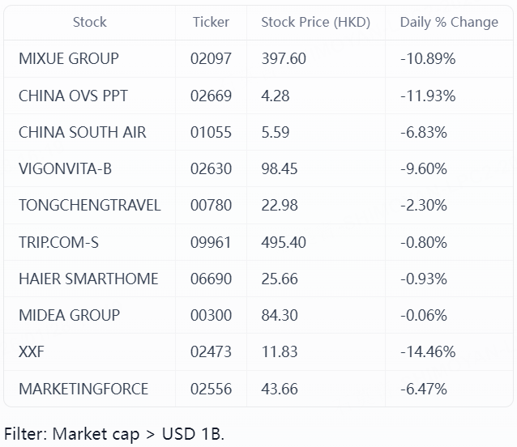Viewport: 517px width, 447px height.
Task: Click the Daily % Change header
Action: (x=449, y=23)
